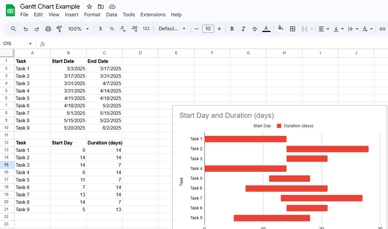
Task: Toggle strikethrough formatting
Action: point(255,29)
